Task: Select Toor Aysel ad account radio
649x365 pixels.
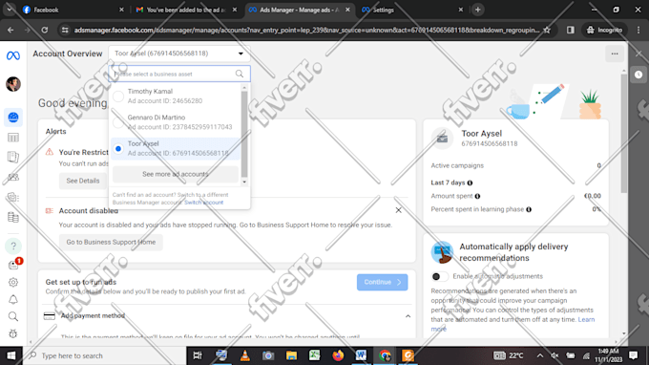Action: (118, 148)
